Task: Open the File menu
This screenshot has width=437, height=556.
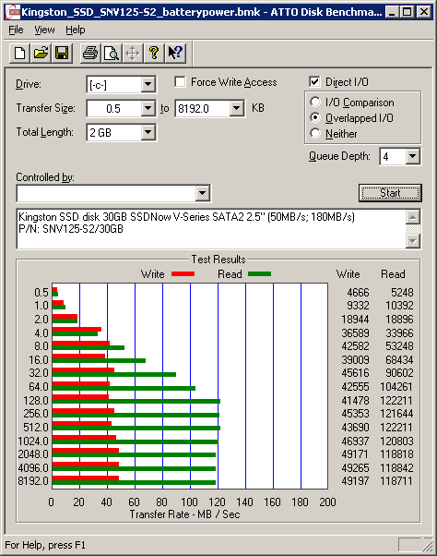Action: pos(16,30)
